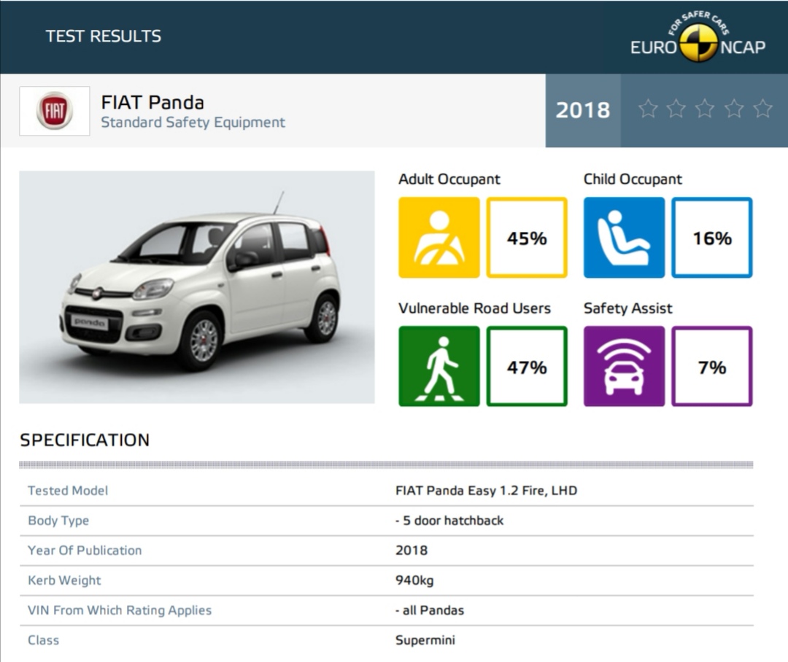The height and width of the screenshot is (662, 788).
Task: Click the blue Child Occupant seat icon
Action: point(624,238)
